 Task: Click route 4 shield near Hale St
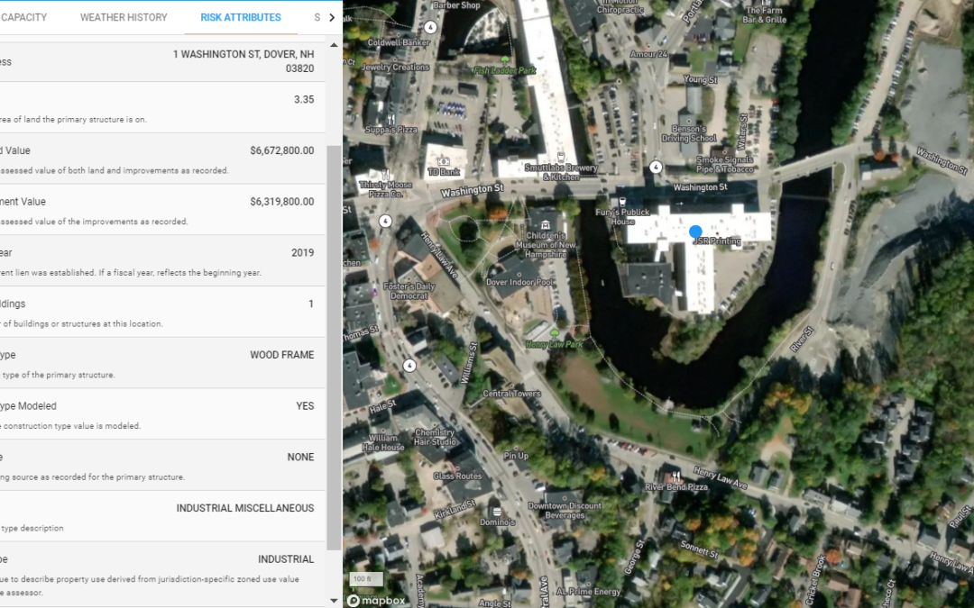coord(409,366)
